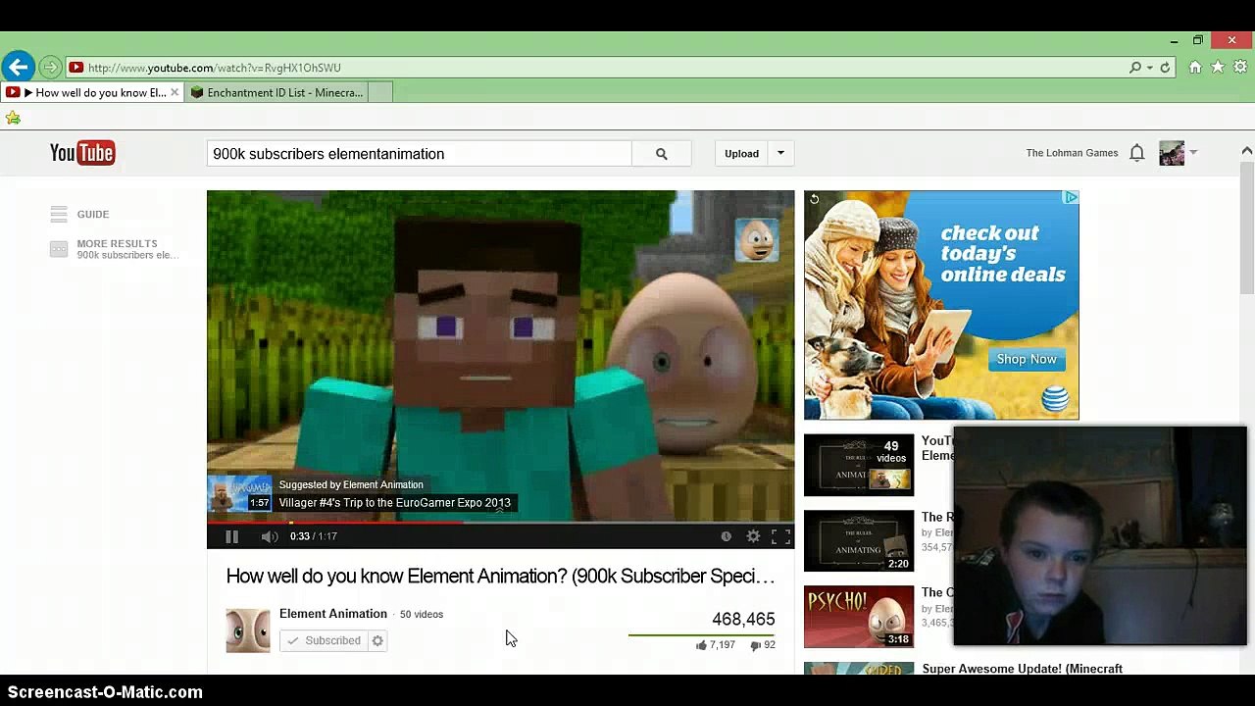This screenshot has height=706, width=1255.
Task: Click the browser forward arrow button
Action: 50,68
